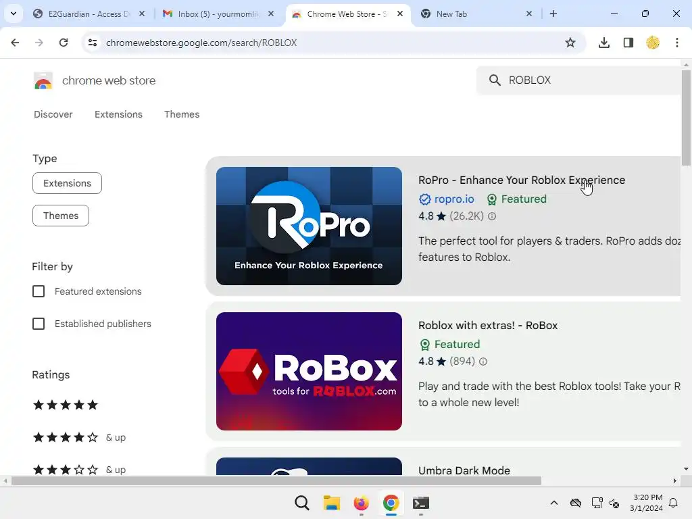Open the Discover section
The image size is (692, 519).
click(x=53, y=114)
